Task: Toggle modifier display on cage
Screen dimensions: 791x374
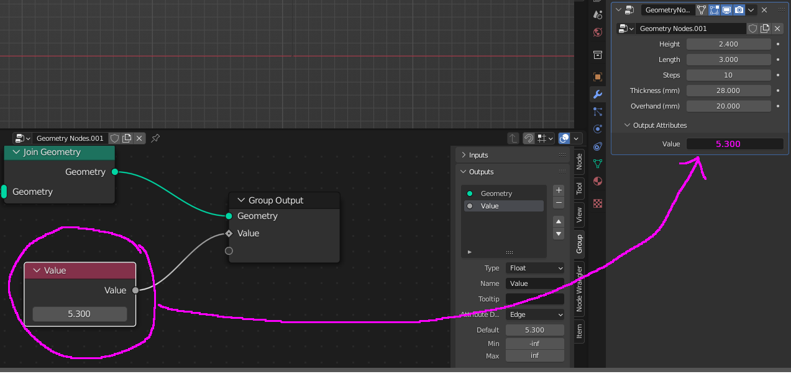Action: pos(702,10)
